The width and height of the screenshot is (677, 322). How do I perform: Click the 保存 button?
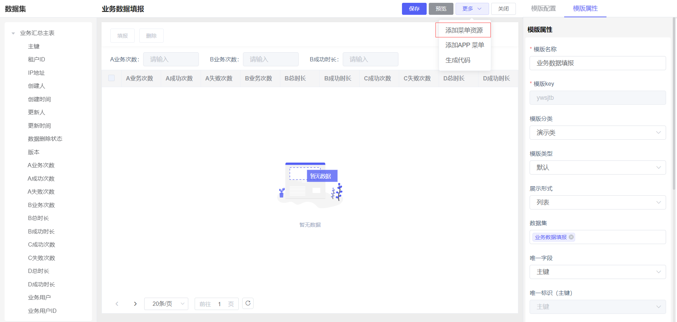[414, 9]
